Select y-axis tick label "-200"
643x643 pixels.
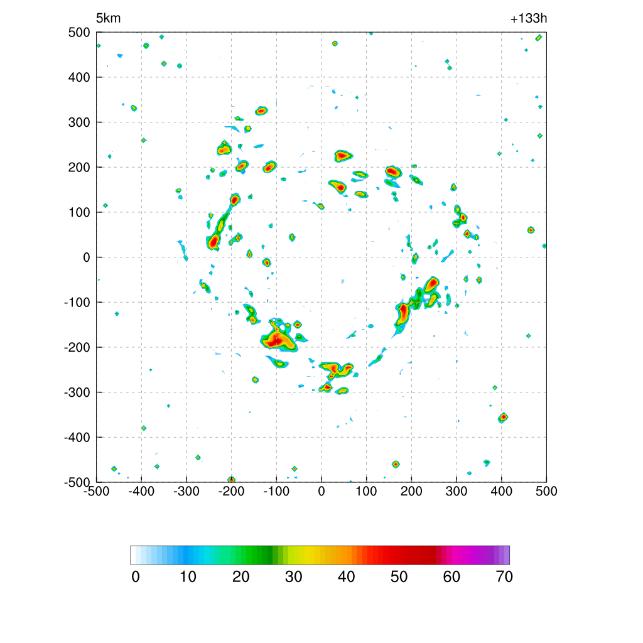(77, 347)
